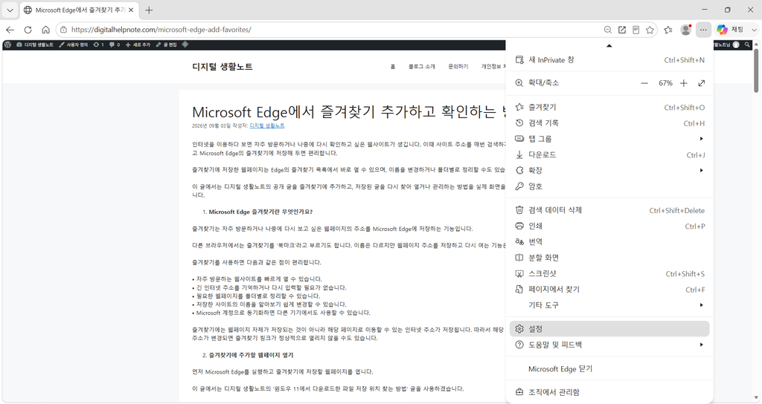762x404 pixels.
Task: Select the Microsoft Edge에서 즐겨찾기 추가 browser tab
Action: pos(79,10)
